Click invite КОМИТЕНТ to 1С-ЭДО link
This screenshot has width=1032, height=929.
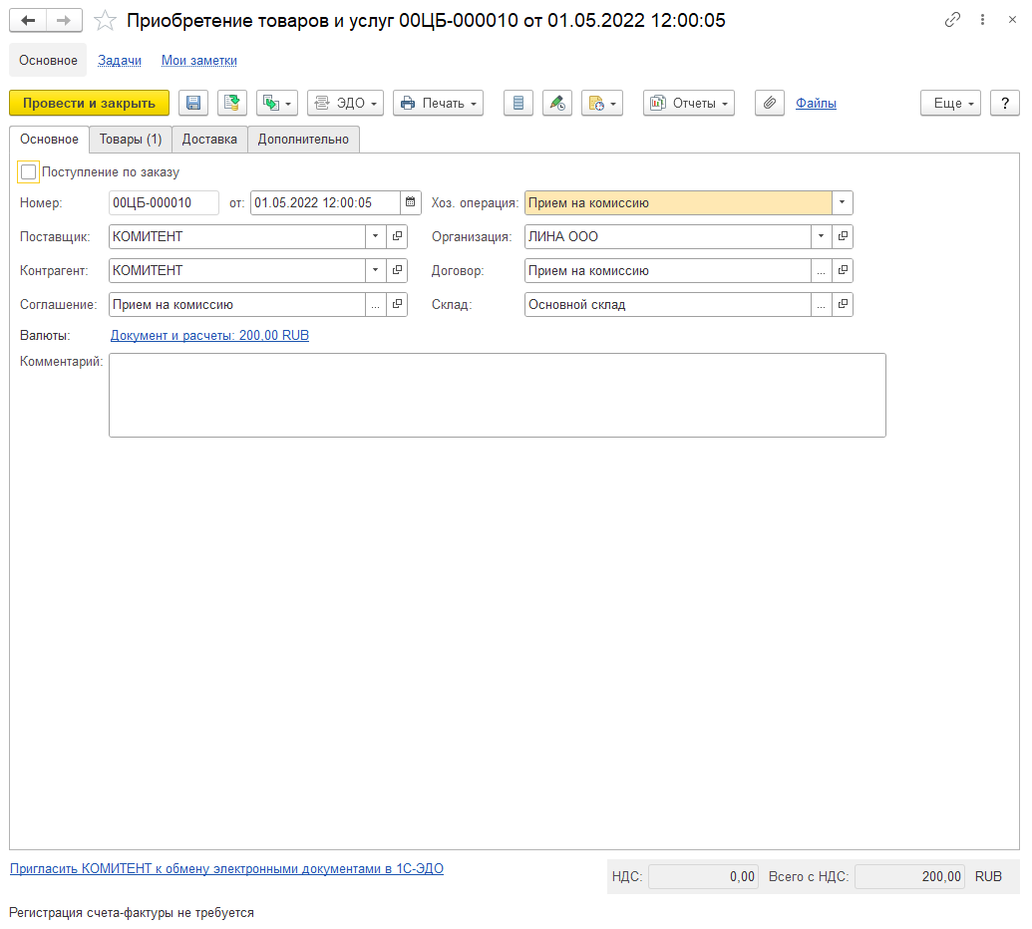point(226,869)
